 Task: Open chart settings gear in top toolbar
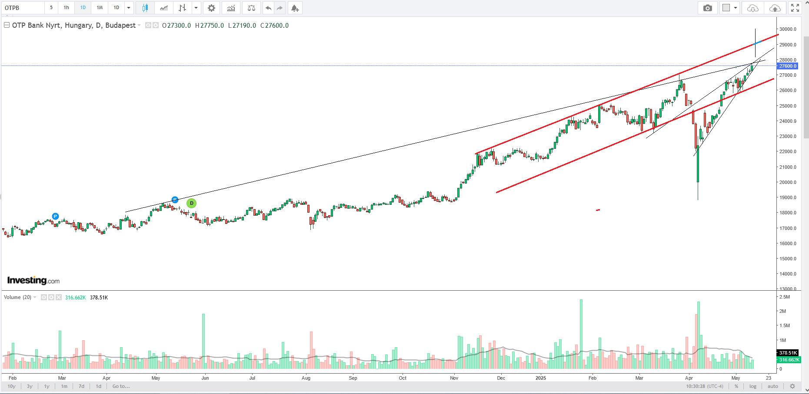[x=211, y=8]
